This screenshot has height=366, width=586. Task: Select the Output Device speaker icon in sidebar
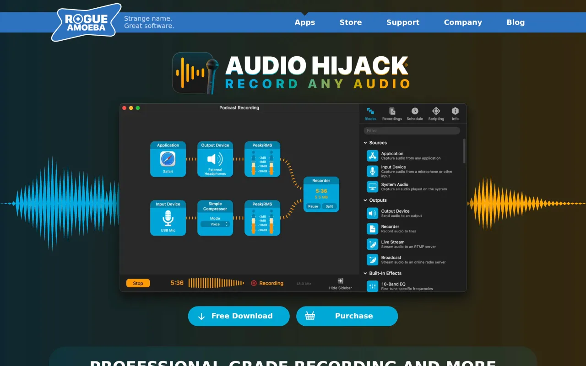click(373, 213)
